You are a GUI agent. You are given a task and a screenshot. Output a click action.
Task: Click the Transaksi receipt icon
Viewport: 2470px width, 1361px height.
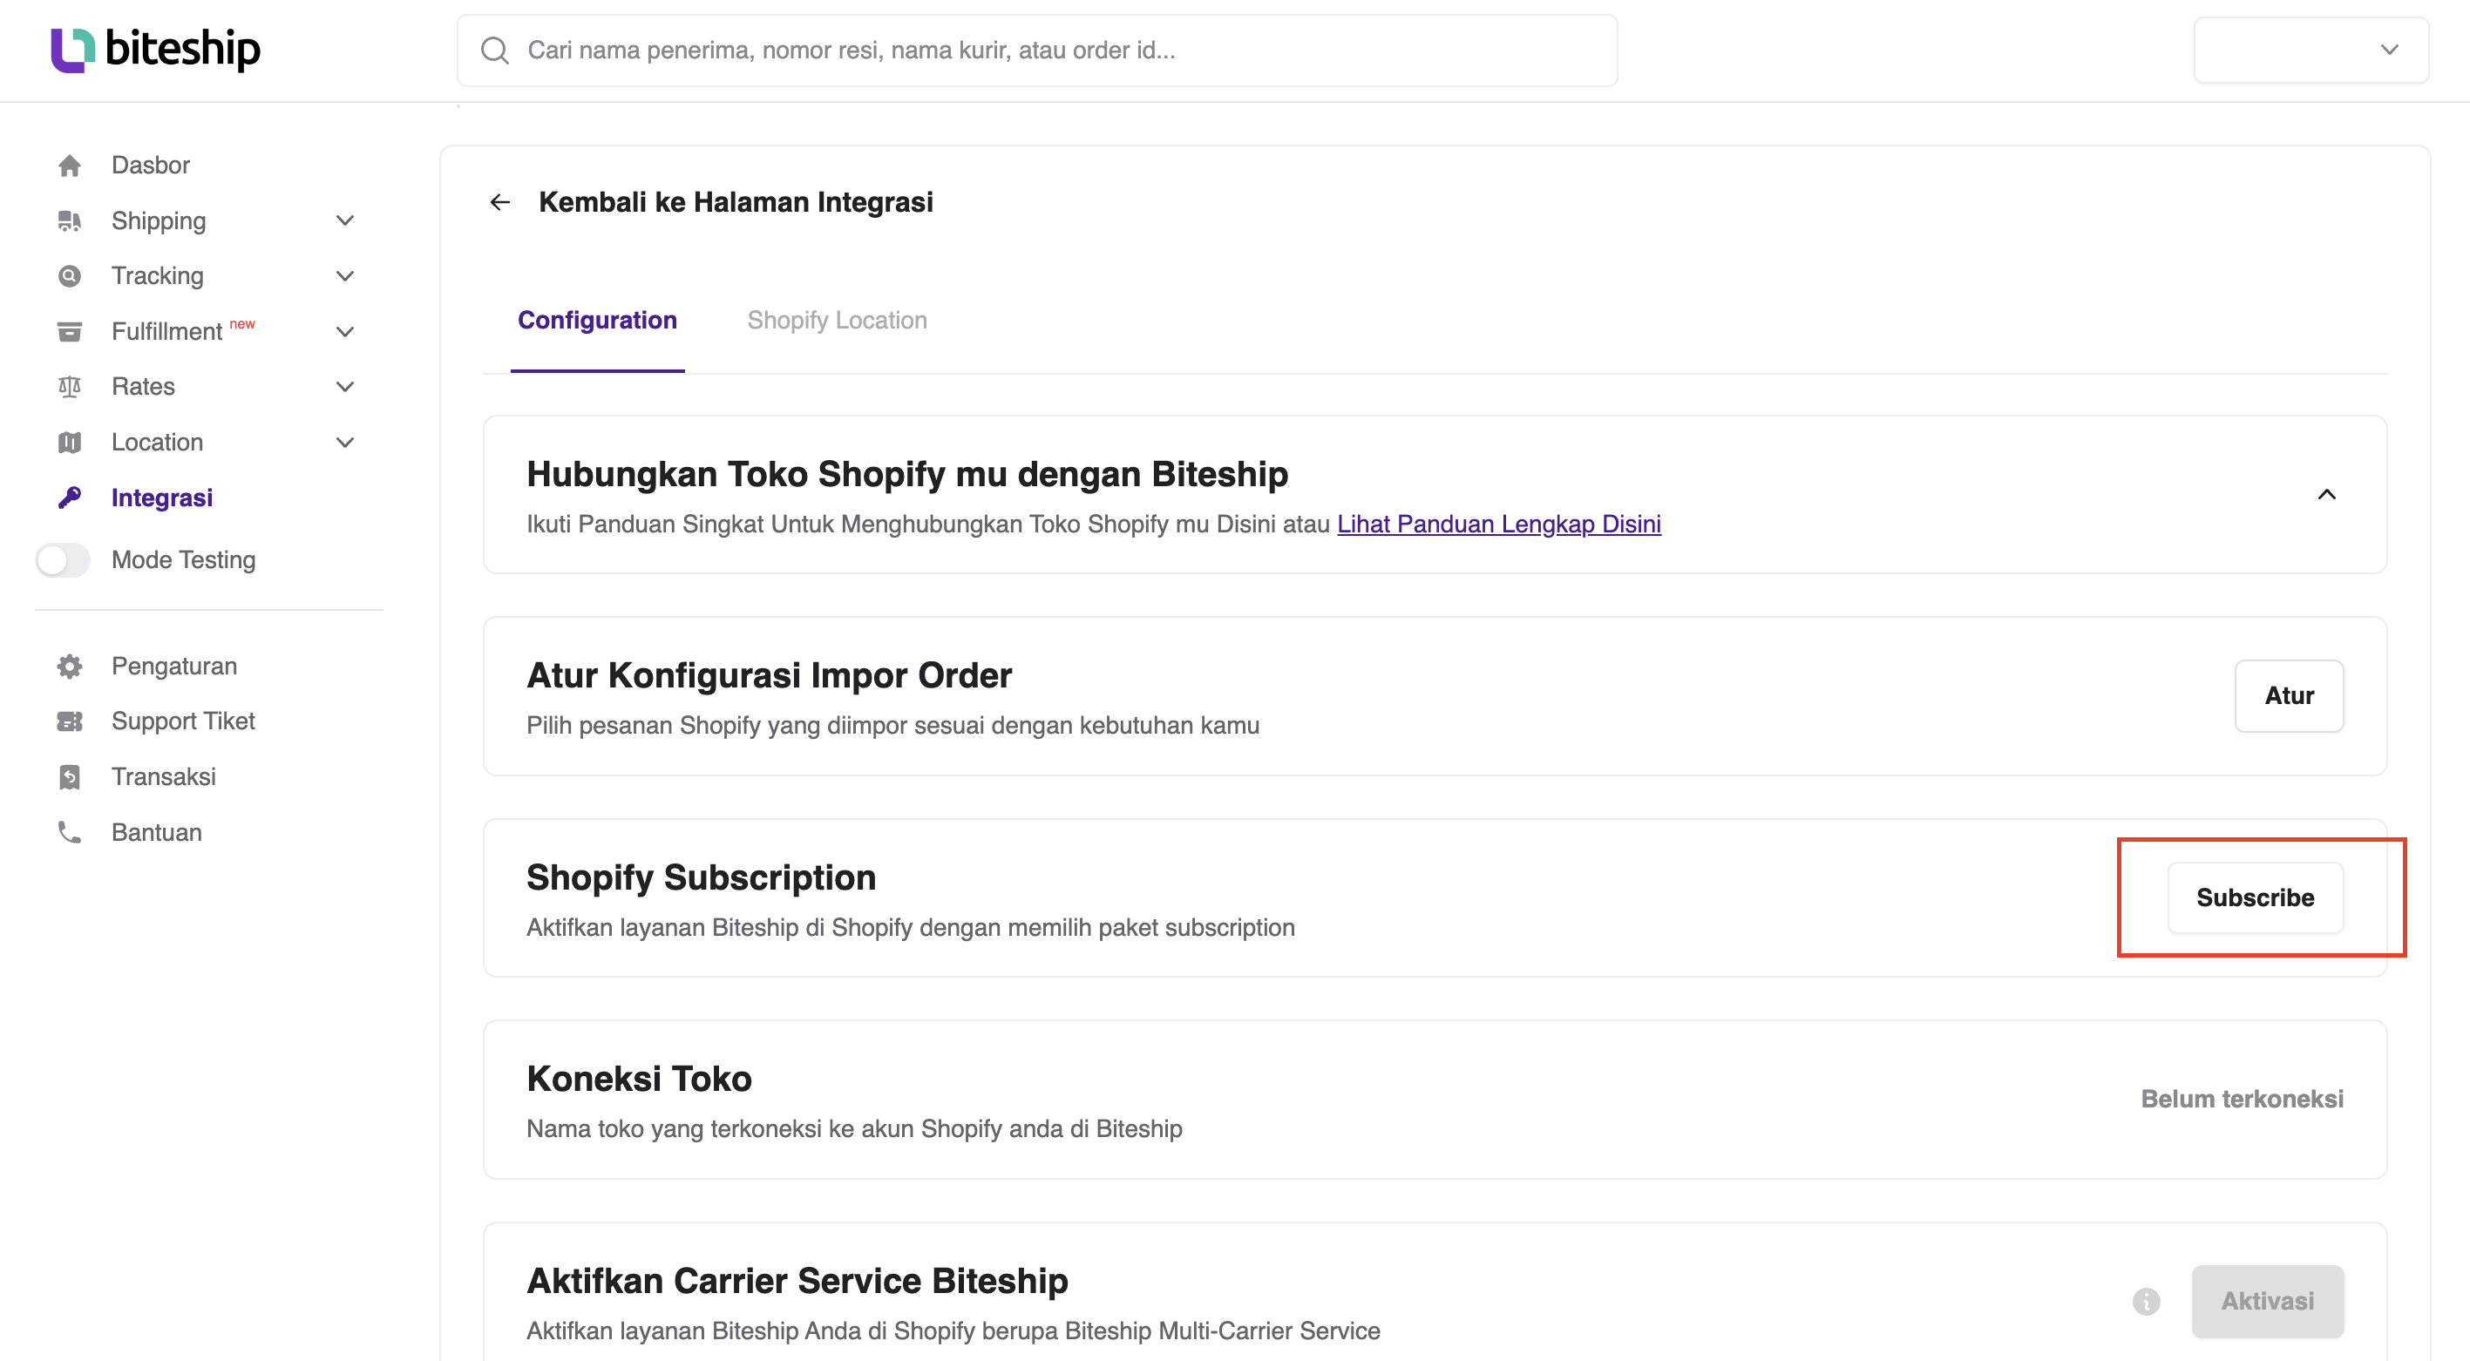click(69, 776)
